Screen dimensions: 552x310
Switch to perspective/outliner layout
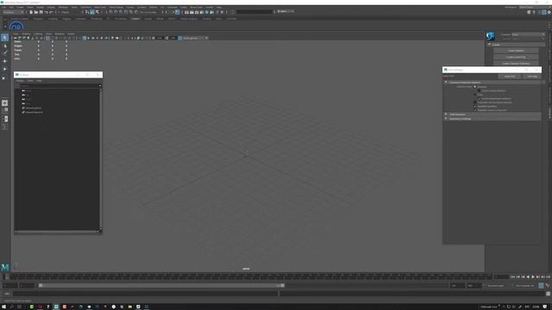click(4, 119)
